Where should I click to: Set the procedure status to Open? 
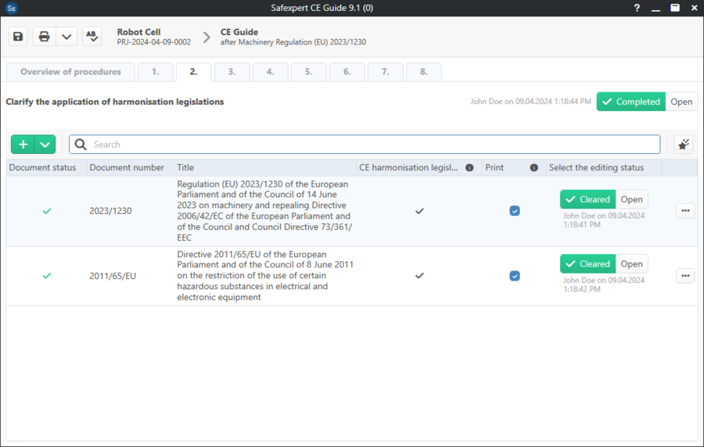tap(681, 102)
